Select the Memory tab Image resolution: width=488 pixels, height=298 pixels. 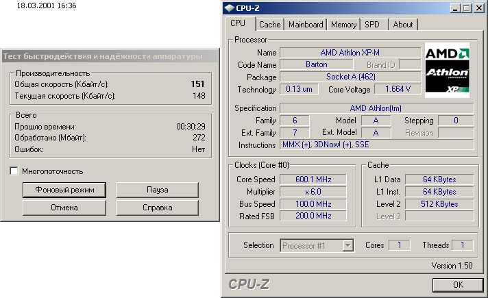(343, 25)
